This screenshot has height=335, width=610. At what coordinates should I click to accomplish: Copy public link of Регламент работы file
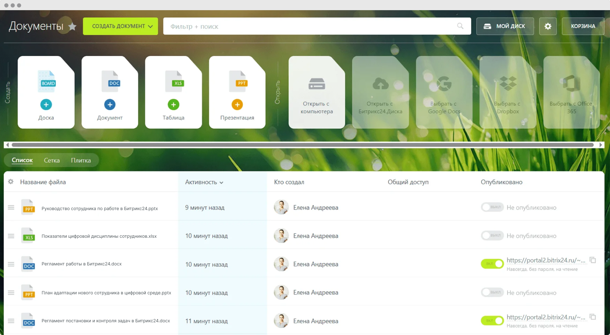593,260
